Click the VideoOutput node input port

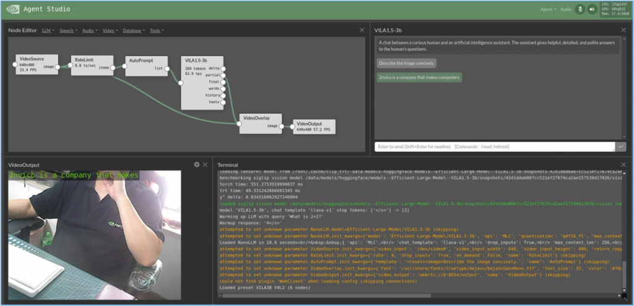293,126
